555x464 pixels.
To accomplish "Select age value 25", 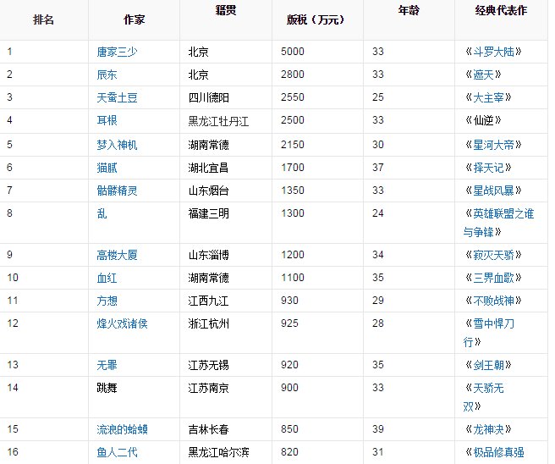I will [378, 97].
